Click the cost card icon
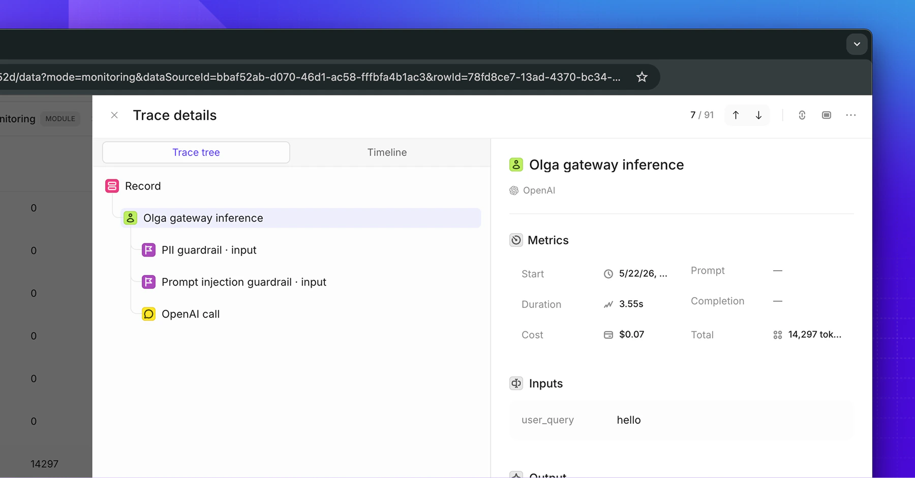Viewport: 915px width, 478px height. [608, 335]
